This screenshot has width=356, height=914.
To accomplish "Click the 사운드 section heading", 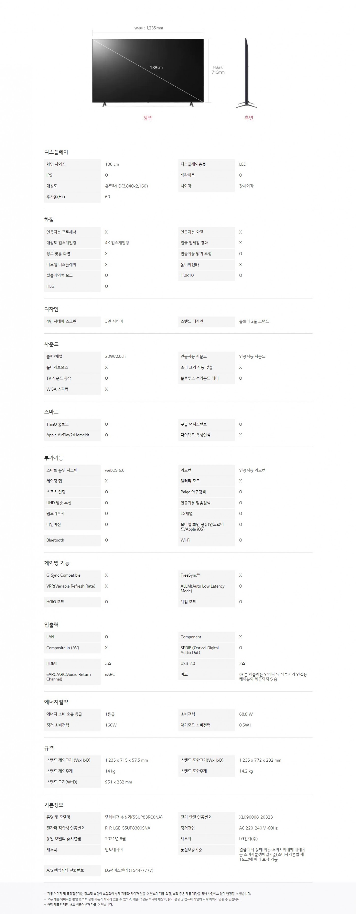I will [x=51, y=344].
